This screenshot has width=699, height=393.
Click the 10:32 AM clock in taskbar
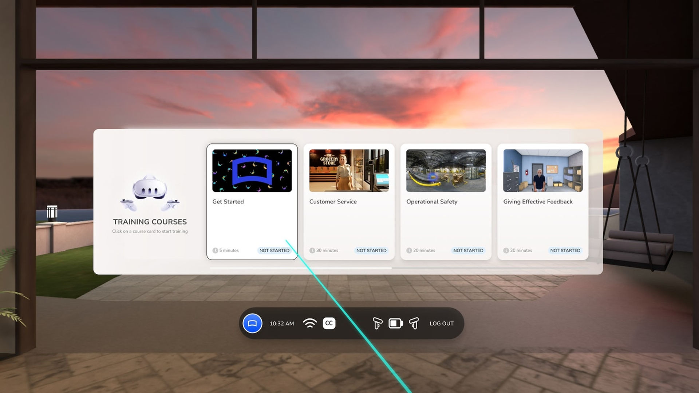tap(282, 323)
